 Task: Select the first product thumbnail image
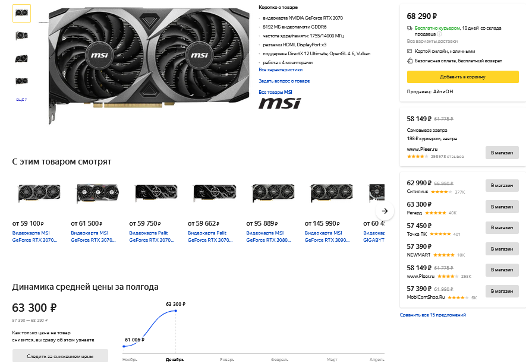[21, 13]
